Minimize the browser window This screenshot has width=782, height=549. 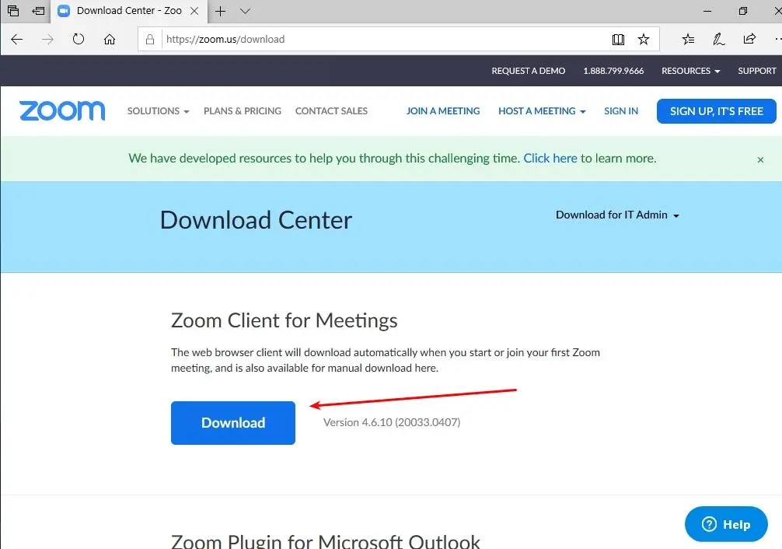(707, 11)
